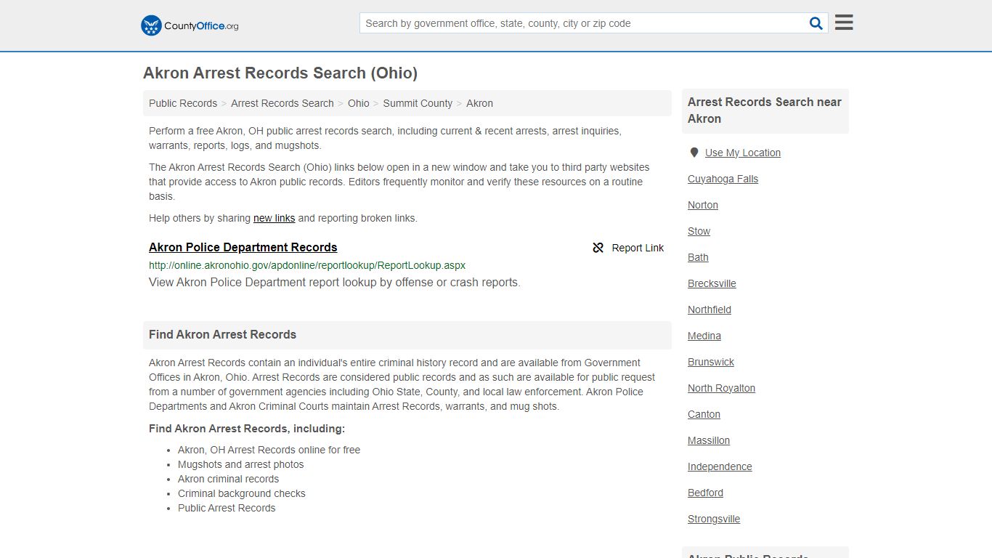The height and width of the screenshot is (558, 992).
Task: Open Canton link
Action: 704,414
